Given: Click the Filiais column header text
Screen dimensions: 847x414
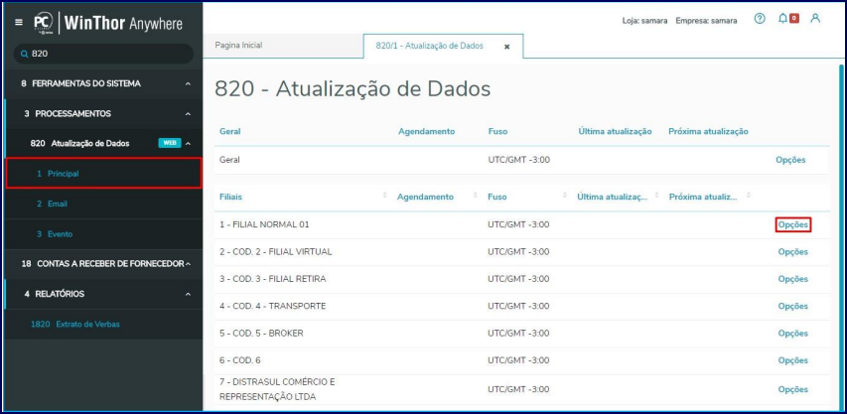Looking at the screenshot, I should [230, 197].
